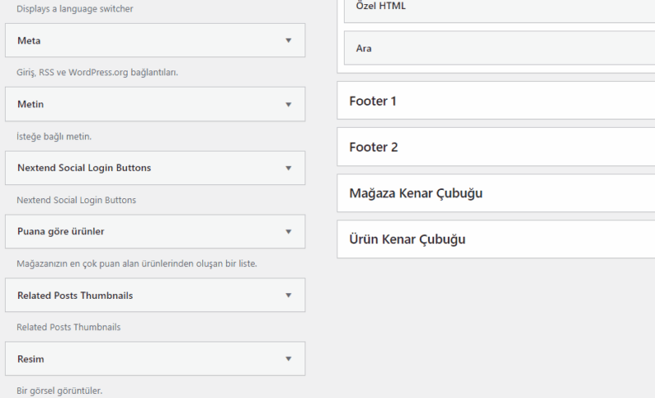Expand Related Posts Thumbnails arrow icon
Image resolution: width=655 pixels, height=398 pixels.
[288, 295]
